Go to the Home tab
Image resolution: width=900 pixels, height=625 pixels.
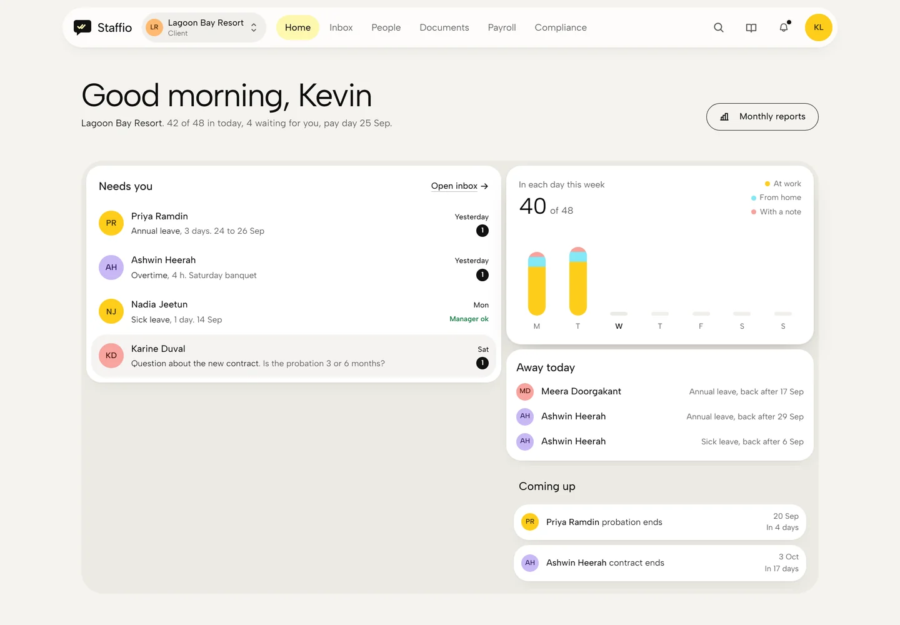(297, 27)
